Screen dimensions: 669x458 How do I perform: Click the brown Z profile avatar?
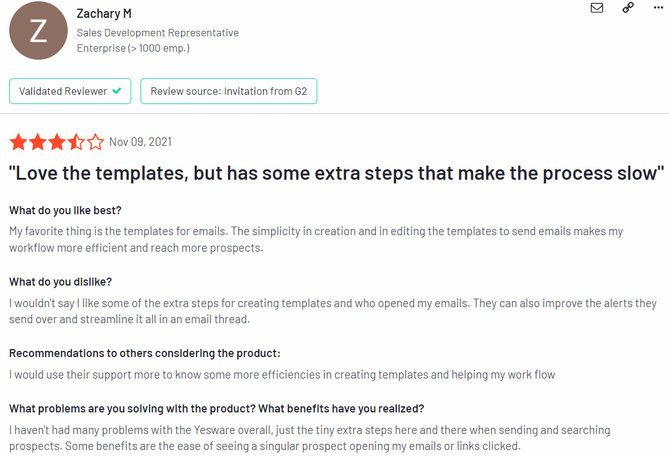(x=38, y=31)
